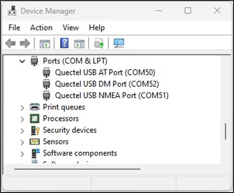234x193 pixels.
Task: Click Scan for hardware changes icon
Action: (x=119, y=43)
